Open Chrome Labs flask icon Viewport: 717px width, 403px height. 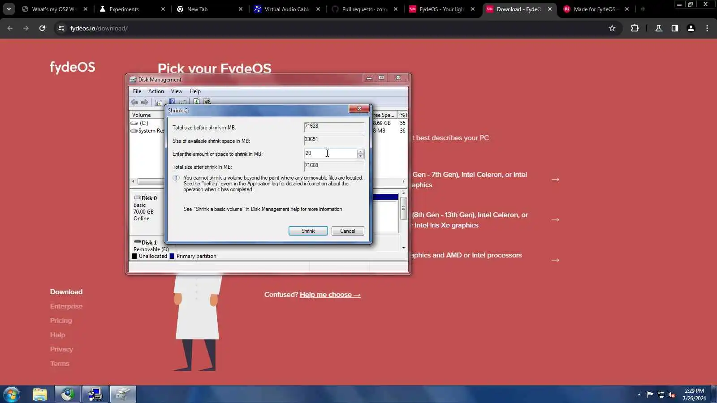coord(658,28)
